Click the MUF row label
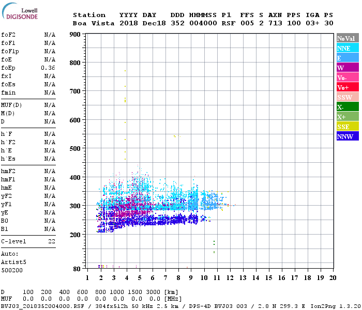362x310 pixels. [6, 299]
